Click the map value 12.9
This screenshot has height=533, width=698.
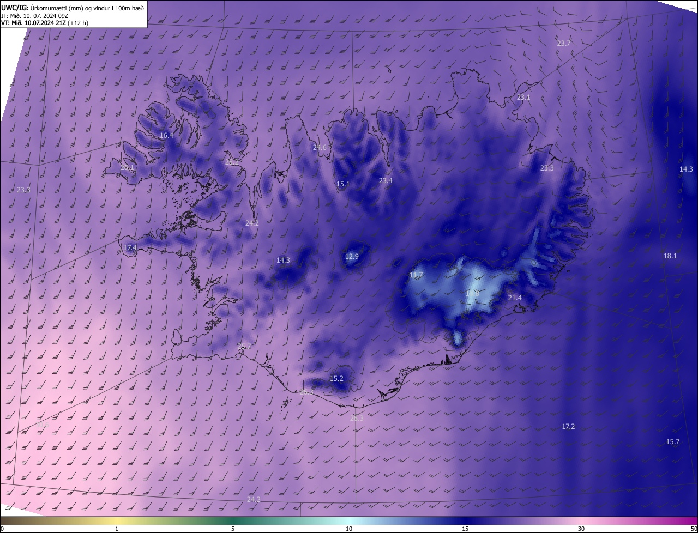tap(352, 256)
